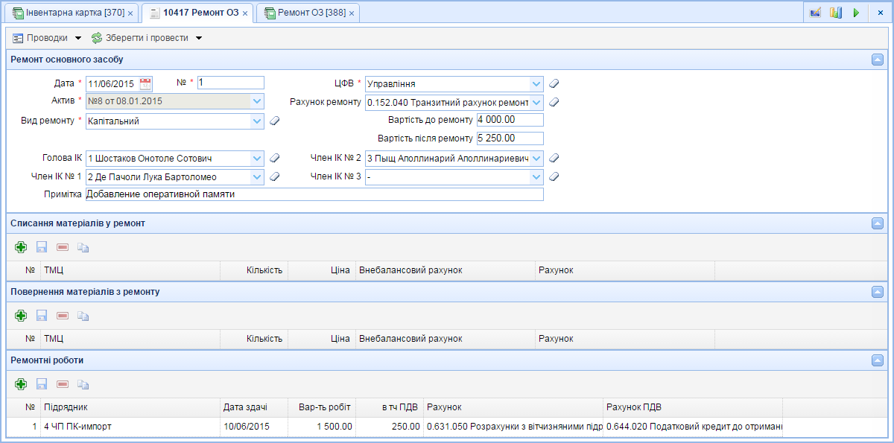Save row in Повернення матеріалів з ремонту
894x443 pixels.
[x=42, y=316]
